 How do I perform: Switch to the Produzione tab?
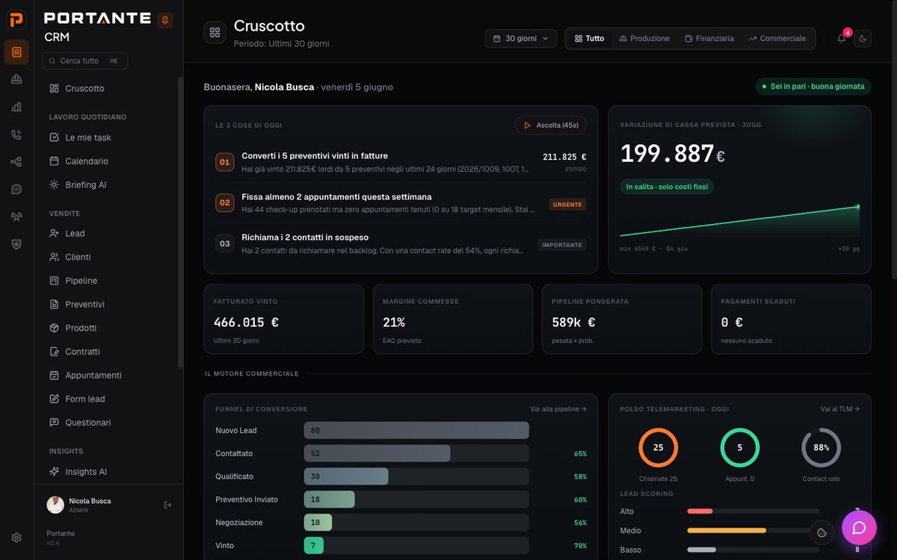[644, 38]
